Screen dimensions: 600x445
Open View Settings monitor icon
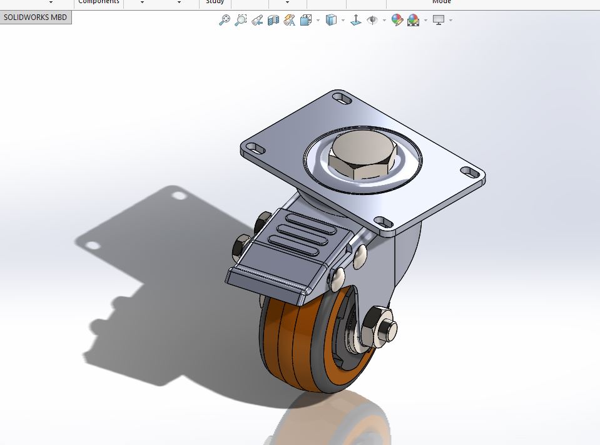(x=439, y=20)
